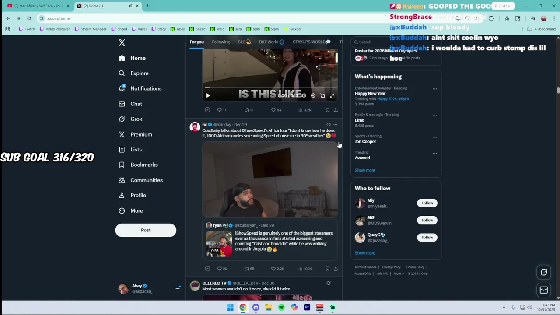The image size is (560, 315).
Task: Open the top video's settings gear
Action: click(313, 95)
